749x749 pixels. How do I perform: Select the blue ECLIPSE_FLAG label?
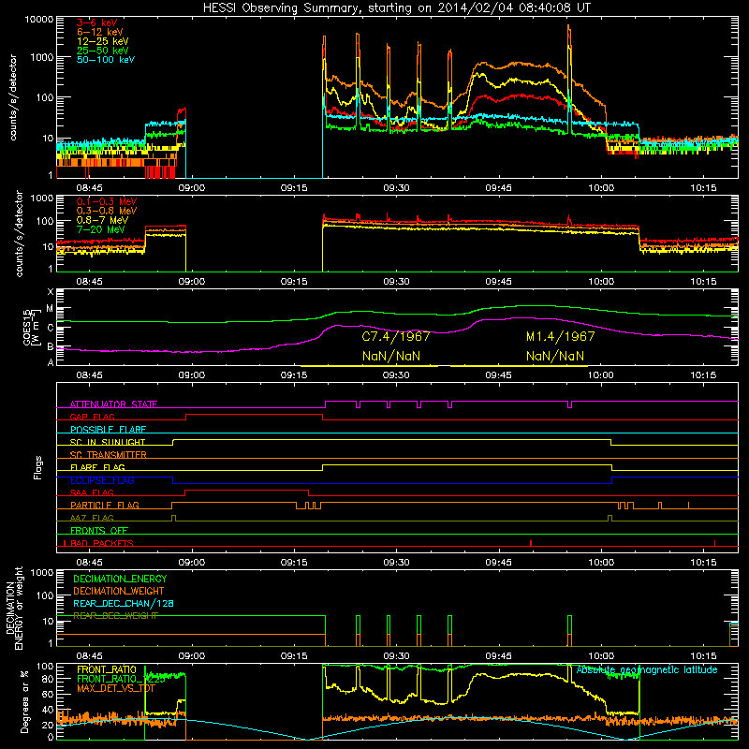(102, 480)
